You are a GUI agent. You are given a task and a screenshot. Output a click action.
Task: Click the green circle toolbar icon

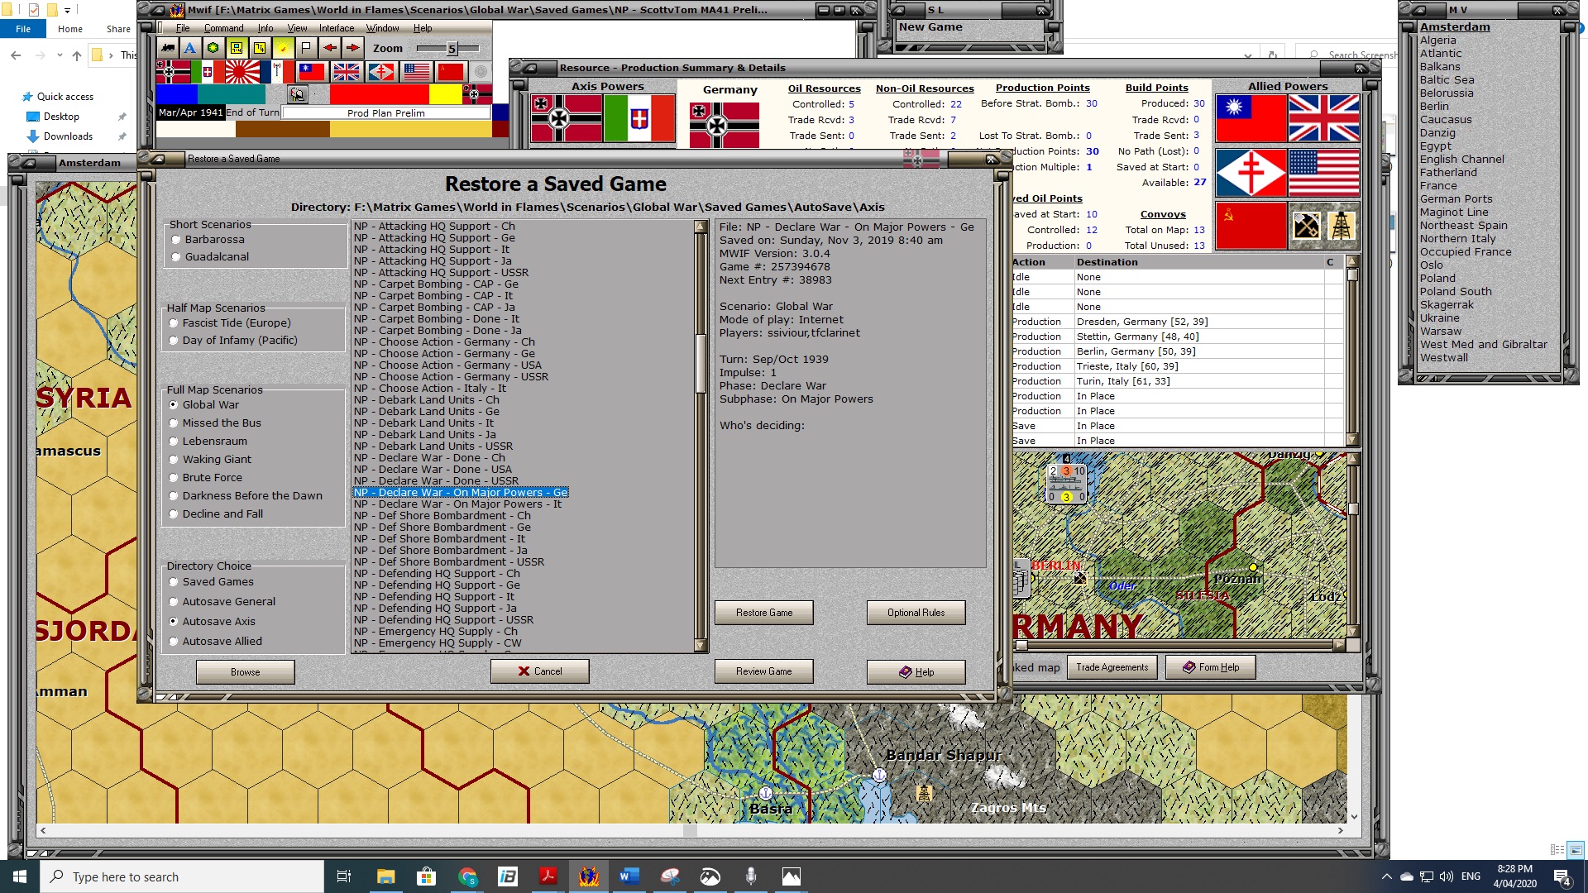[x=213, y=48]
